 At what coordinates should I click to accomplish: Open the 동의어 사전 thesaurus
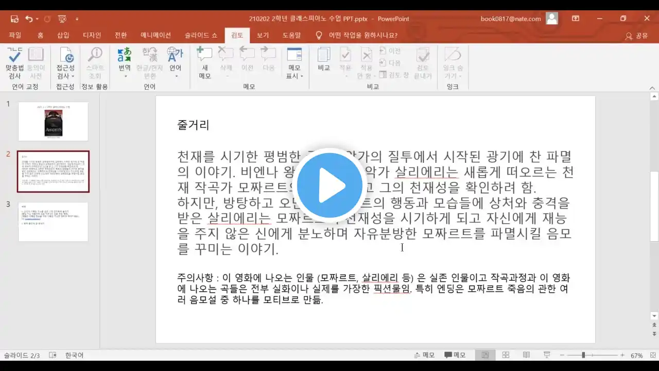pyautogui.click(x=36, y=63)
